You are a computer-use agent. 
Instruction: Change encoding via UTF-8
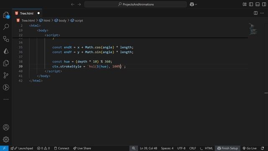pos(181,148)
